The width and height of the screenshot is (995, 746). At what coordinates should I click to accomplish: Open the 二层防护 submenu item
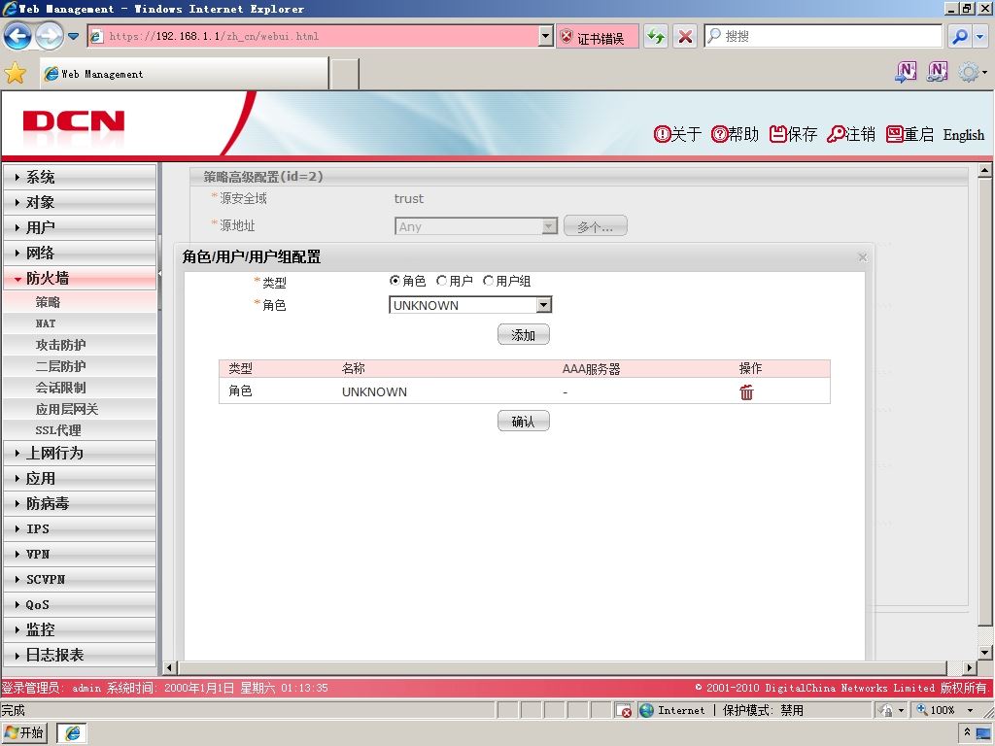tap(80, 366)
